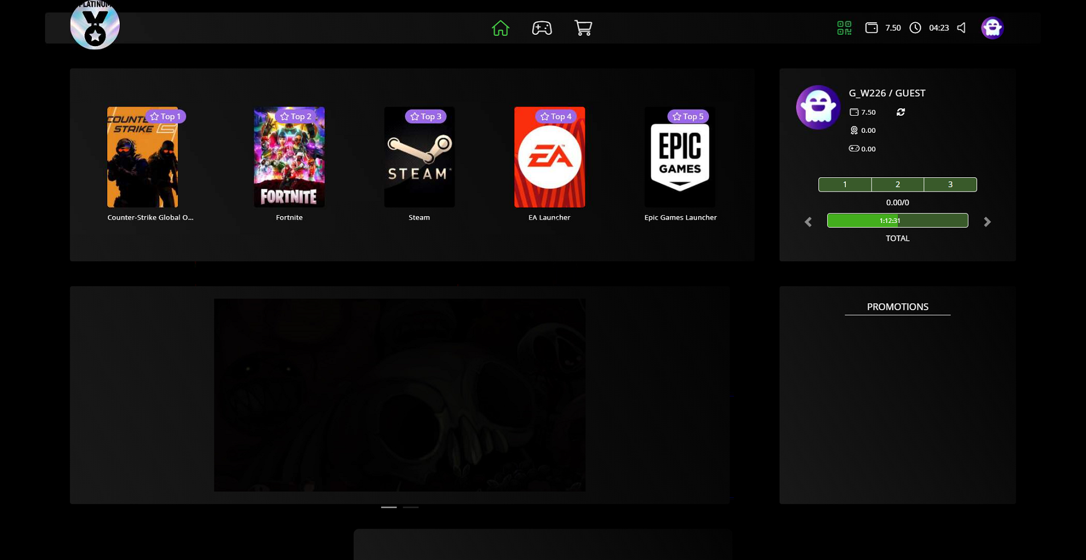
Task: Click the large ghost avatar in profile panel
Action: point(818,107)
